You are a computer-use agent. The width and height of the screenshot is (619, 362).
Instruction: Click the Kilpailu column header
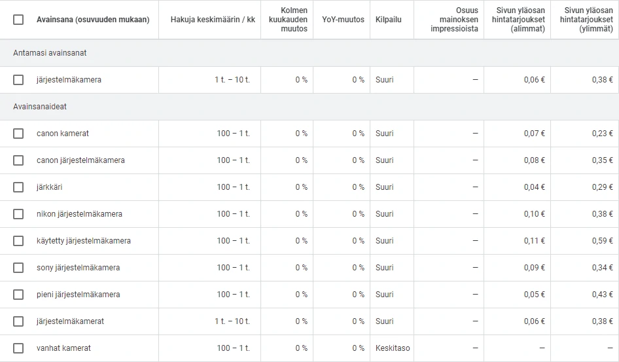389,20
